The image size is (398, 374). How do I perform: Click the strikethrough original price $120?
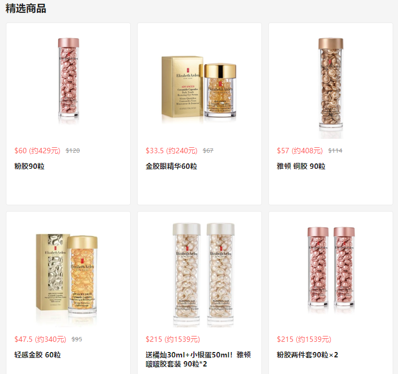pos(73,151)
